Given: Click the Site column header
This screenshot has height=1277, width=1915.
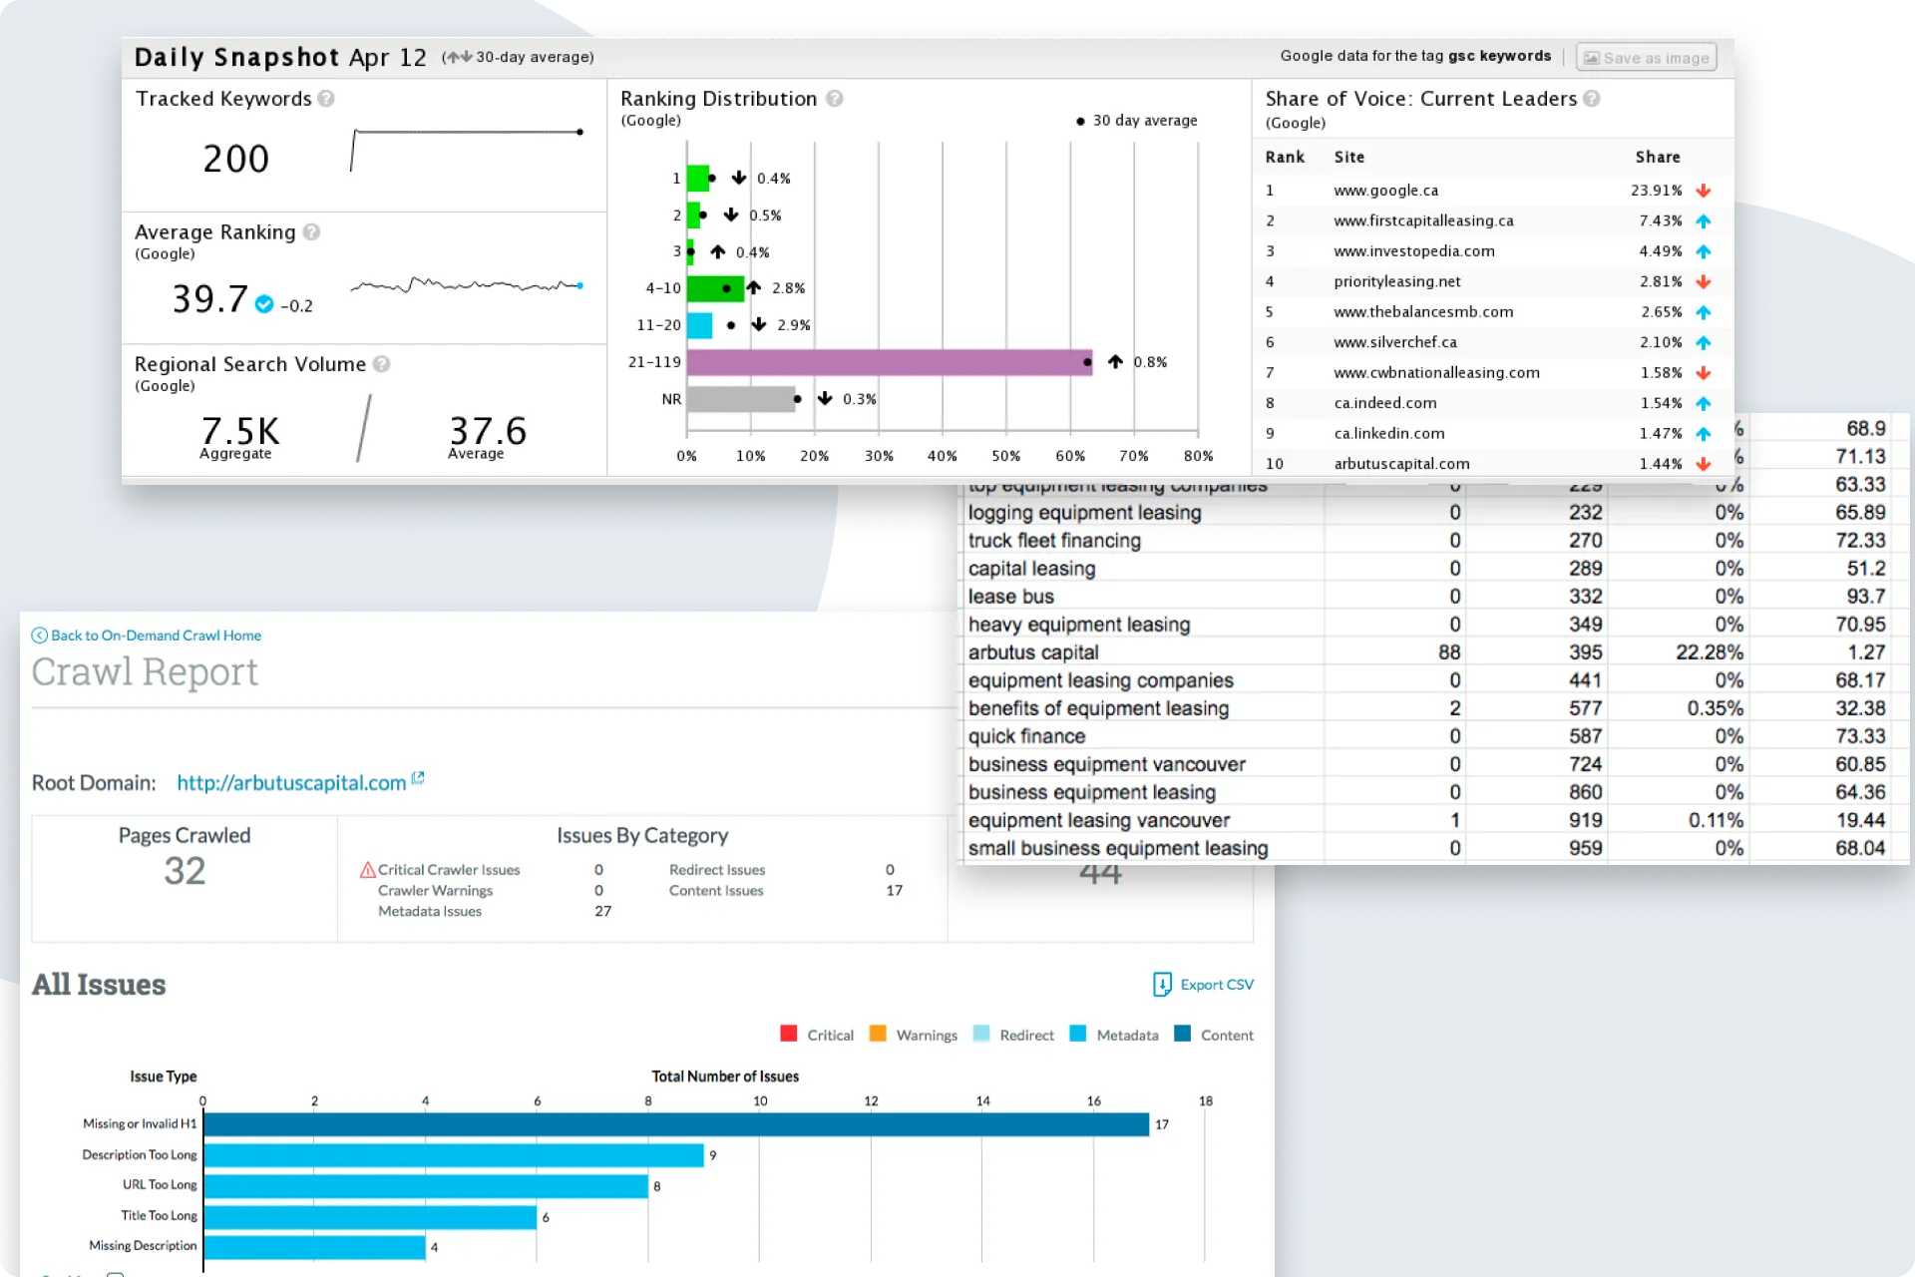Looking at the screenshot, I should coord(1349,157).
